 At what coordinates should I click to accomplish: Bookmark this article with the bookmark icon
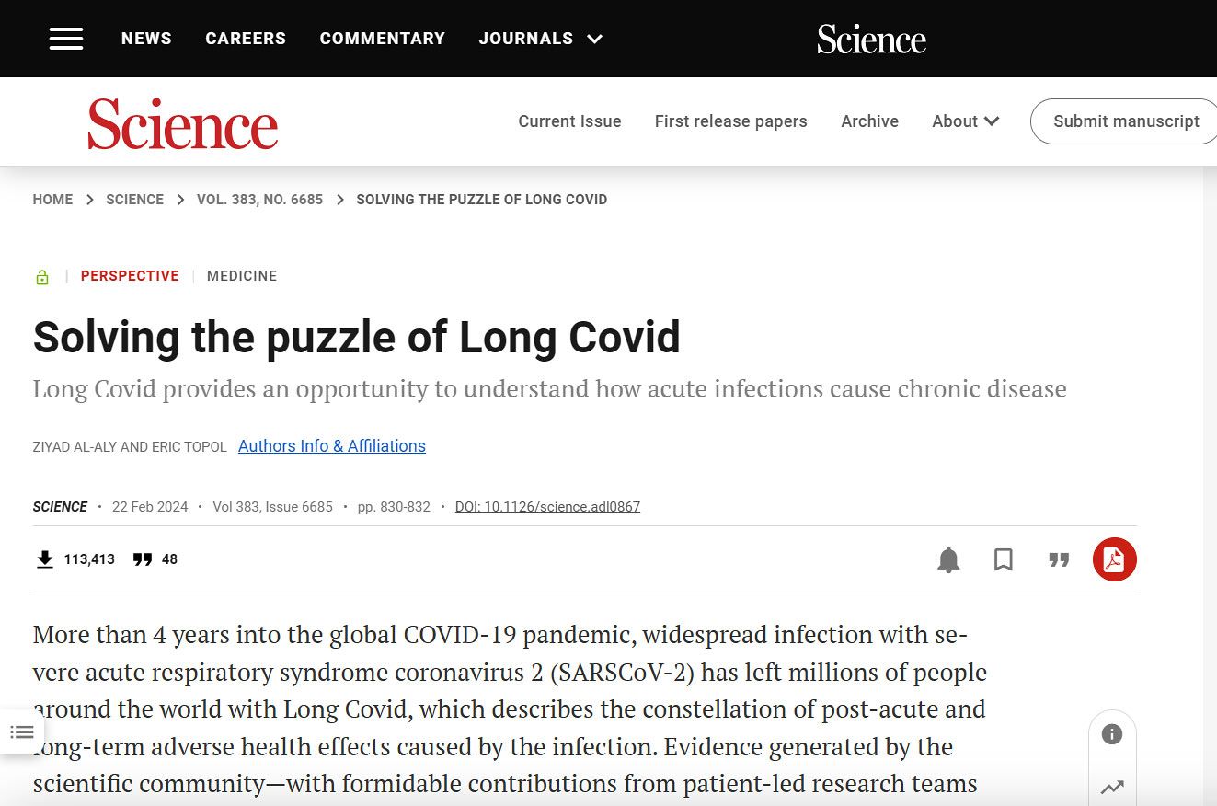click(x=1004, y=559)
